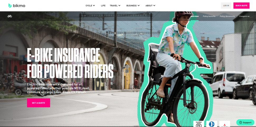Image resolution: width=256 pixels, height=127 pixels.
Task: Jump to the Policy benefits section
Action: 209,16
